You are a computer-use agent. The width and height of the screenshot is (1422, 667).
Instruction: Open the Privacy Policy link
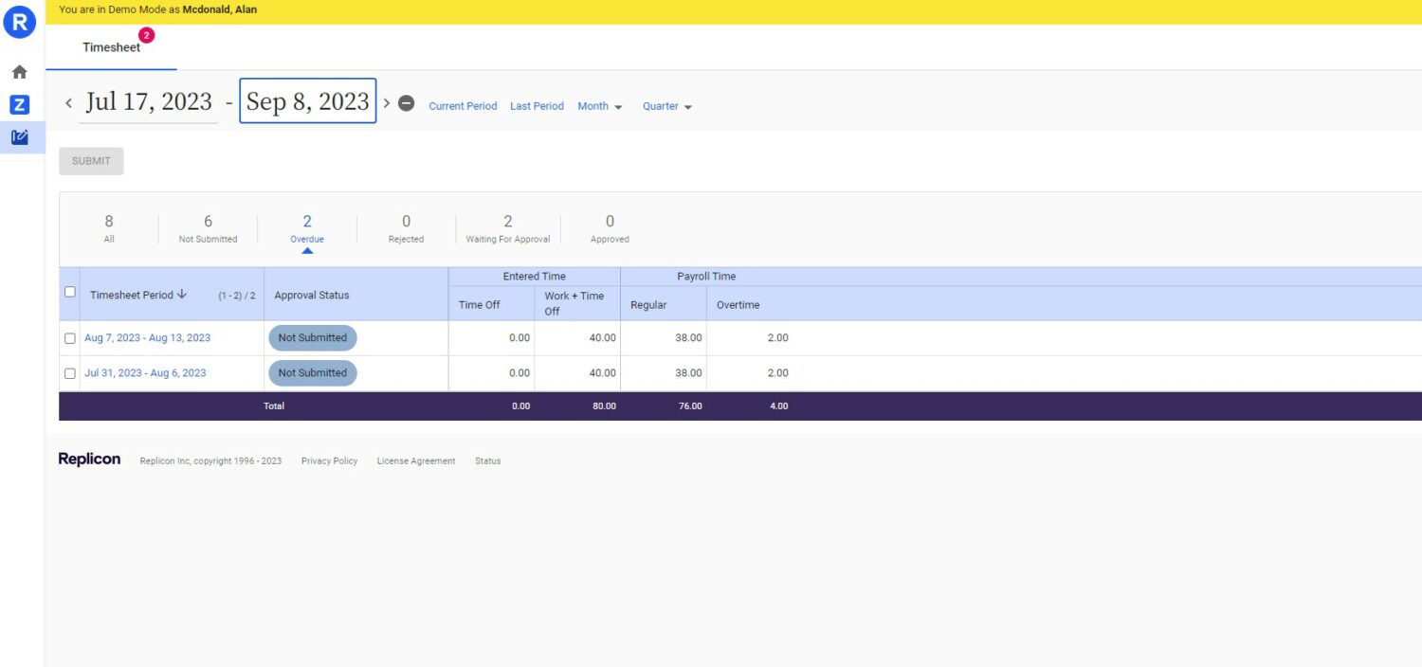[329, 460]
